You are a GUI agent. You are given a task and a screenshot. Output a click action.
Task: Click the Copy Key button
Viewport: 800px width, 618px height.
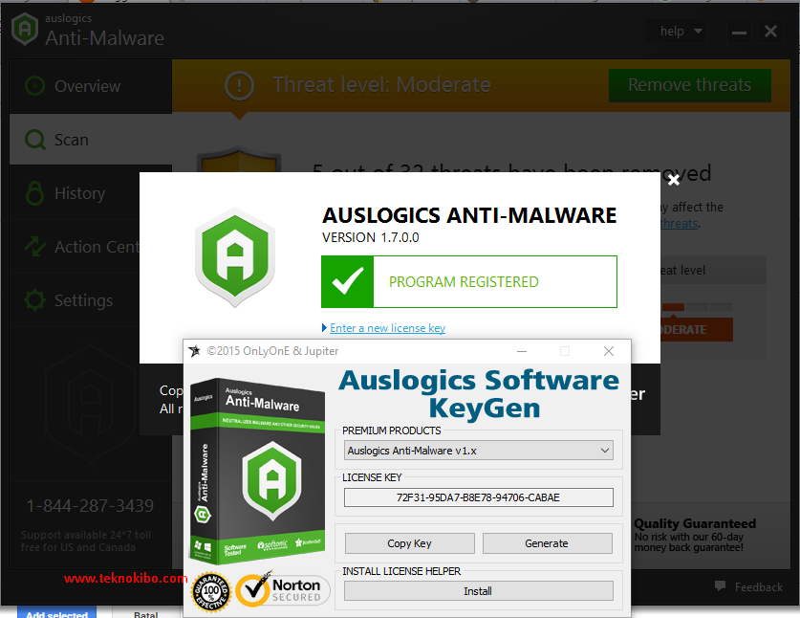coord(409,543)
